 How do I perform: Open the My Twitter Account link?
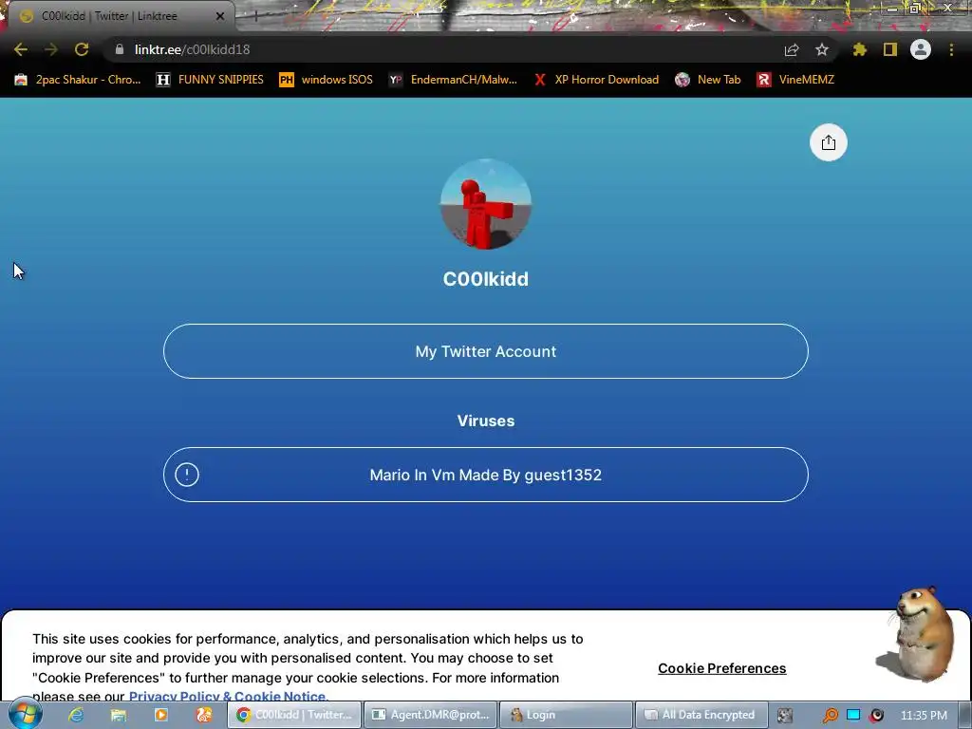click(x=486, y=351)
